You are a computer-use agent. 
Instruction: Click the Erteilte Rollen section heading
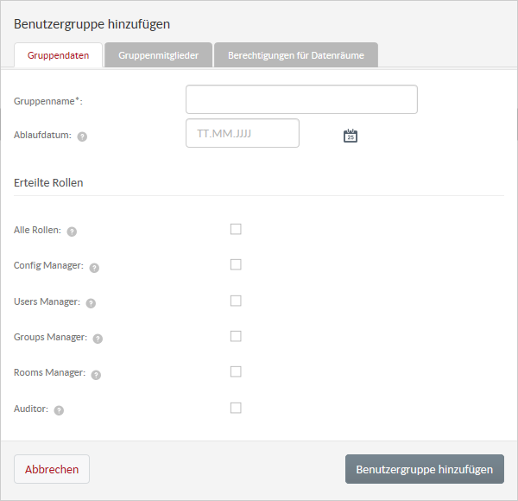pyautogui.click(x=48, y=183)
